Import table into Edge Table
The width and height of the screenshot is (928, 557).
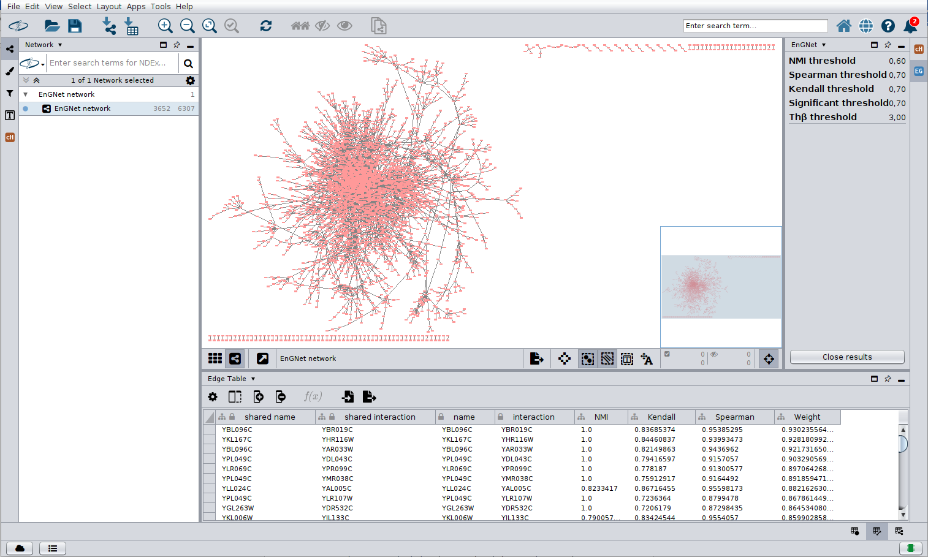(348, 396)
